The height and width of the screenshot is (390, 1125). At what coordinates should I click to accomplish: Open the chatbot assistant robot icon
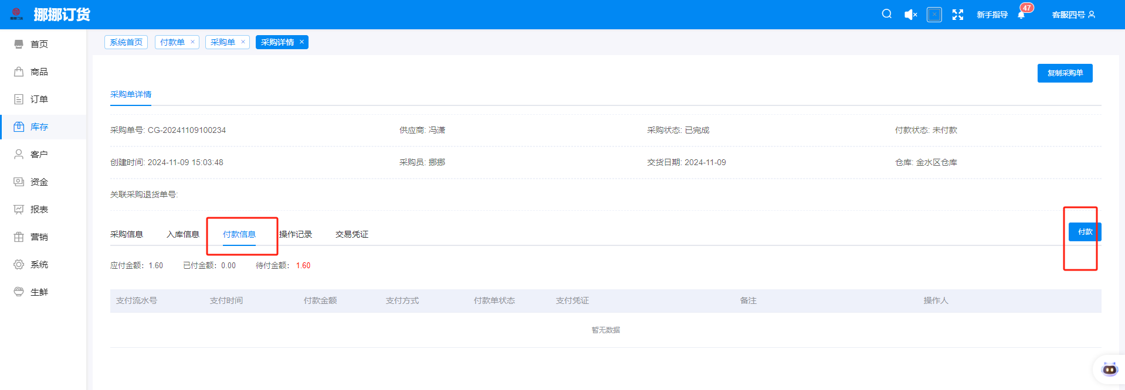click(x=1109, y=369)
